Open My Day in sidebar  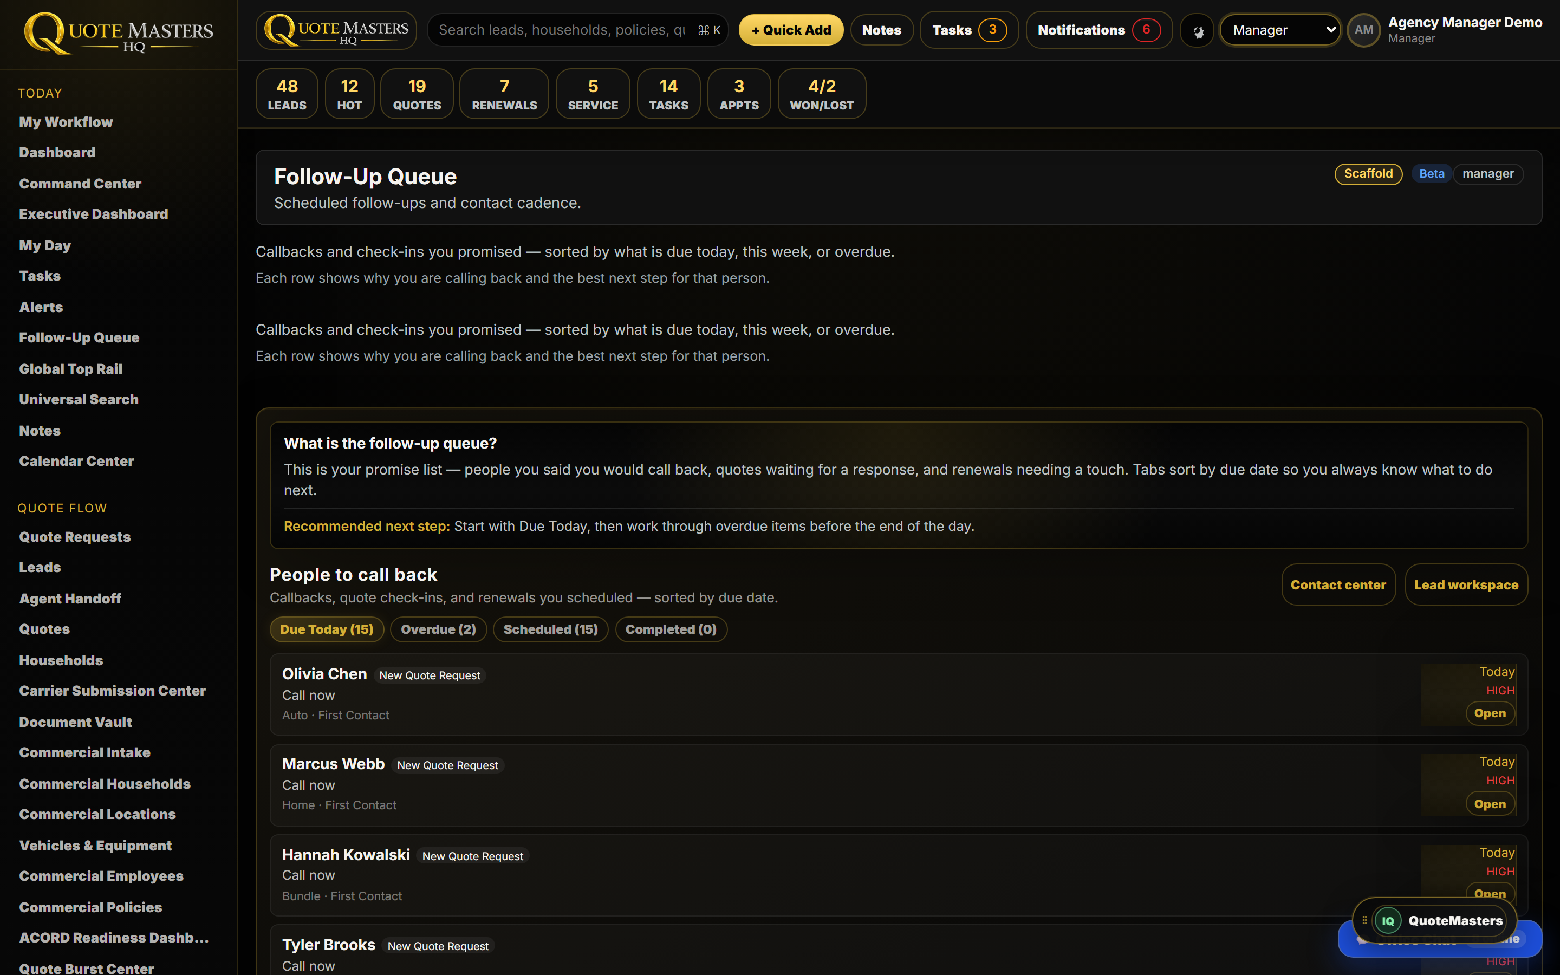pos(45,246)
